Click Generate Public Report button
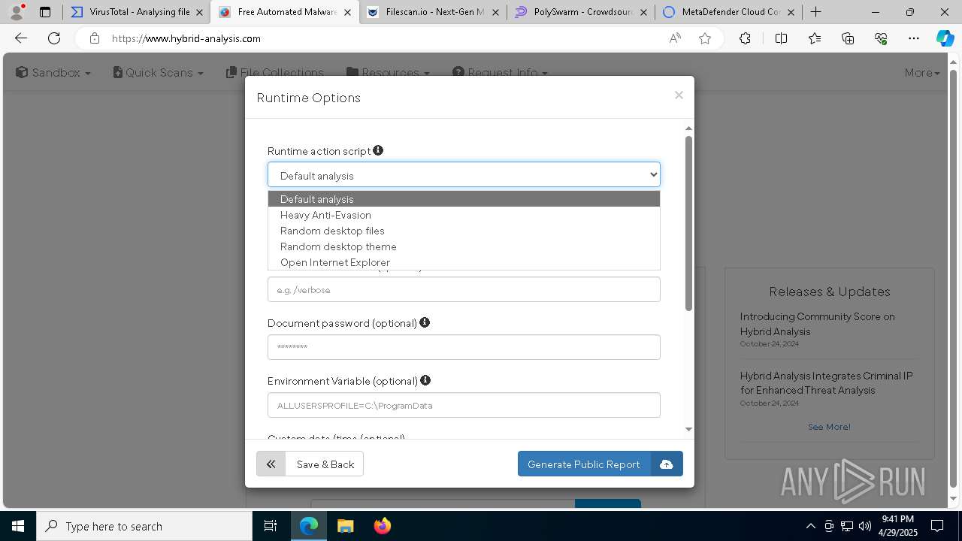This screenshot has width=962, height=541. click(x=584, y=464)
